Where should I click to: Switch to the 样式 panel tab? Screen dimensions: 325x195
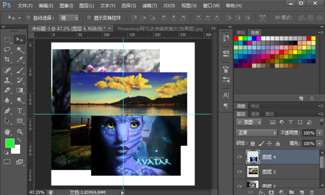click(255, 106)
